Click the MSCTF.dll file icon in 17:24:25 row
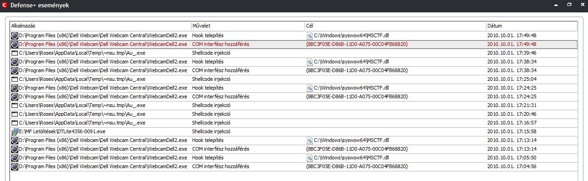588x181 pixels. (310, 88)
